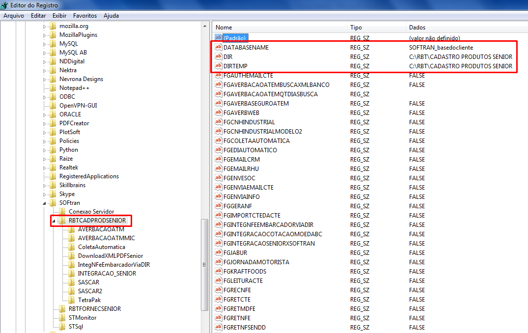The width and height of the screenshot is (528, 333).
Task: Click folder icon of Conexao Servidor
Action: click(62, 212)
